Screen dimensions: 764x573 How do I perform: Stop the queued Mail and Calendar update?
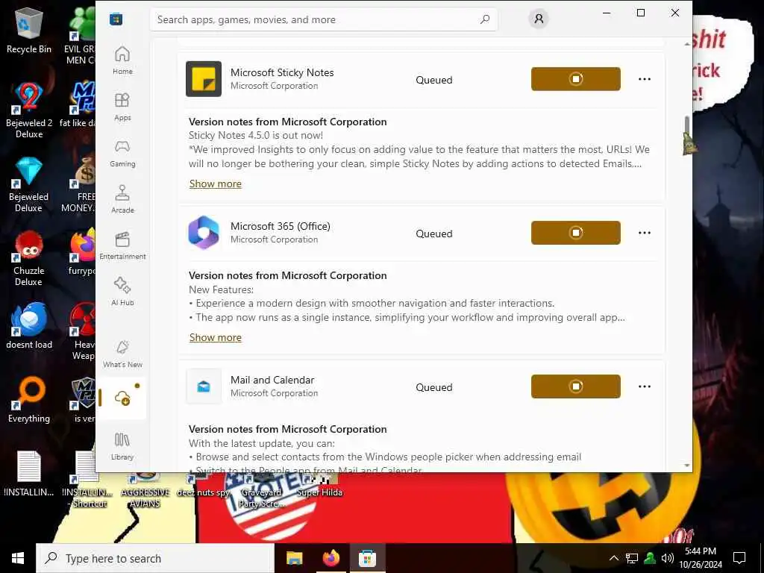click(x=575, y=386)
